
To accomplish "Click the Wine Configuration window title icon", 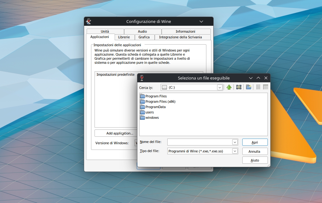I will pos(89,21).
